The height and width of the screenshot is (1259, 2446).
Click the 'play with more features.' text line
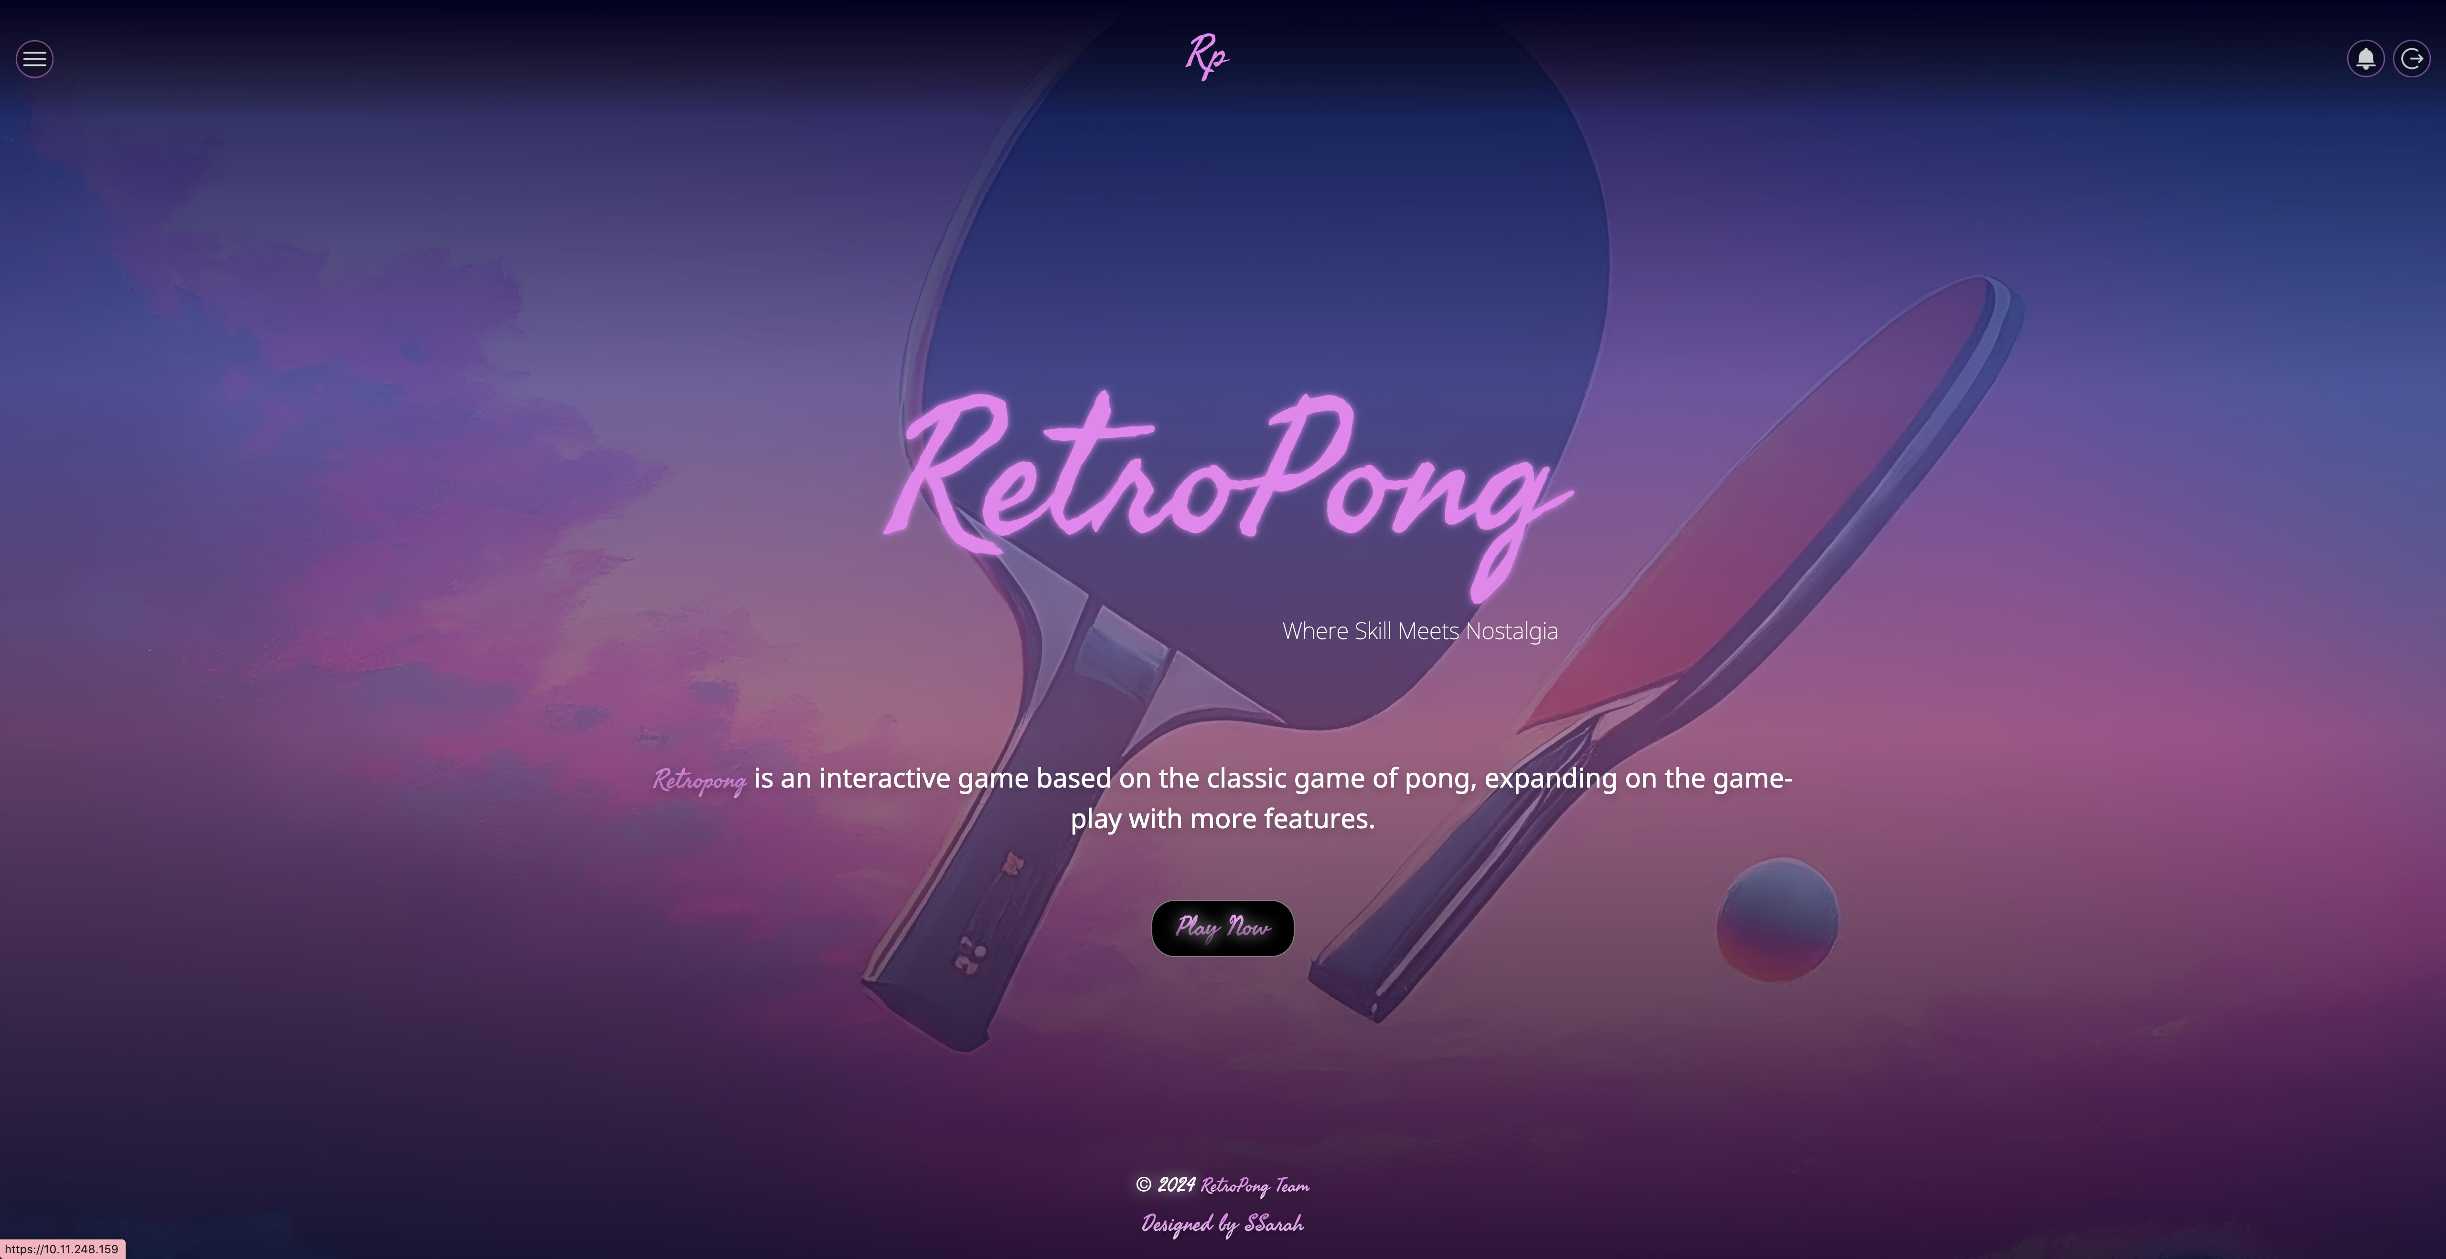pyautogui.click(x=1223, y=819)
